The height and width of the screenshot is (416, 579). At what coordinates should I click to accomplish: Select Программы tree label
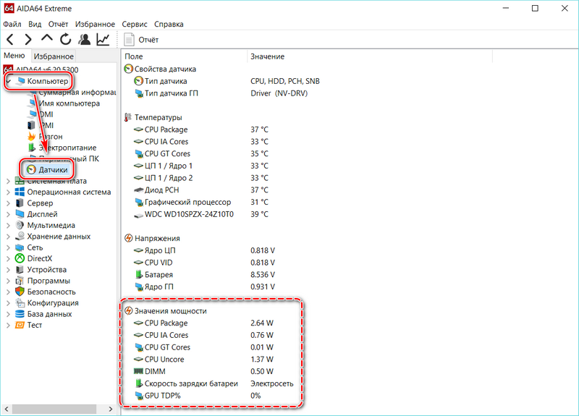(x=48, y=281)
